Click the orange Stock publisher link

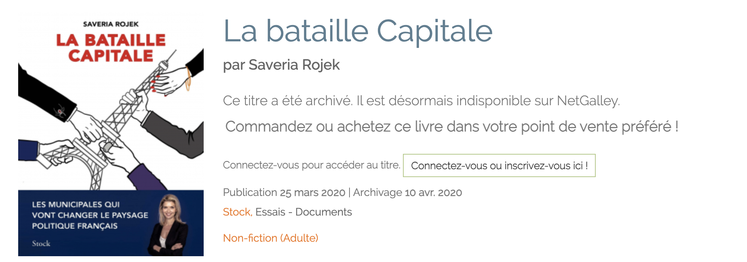coord(237,212)
